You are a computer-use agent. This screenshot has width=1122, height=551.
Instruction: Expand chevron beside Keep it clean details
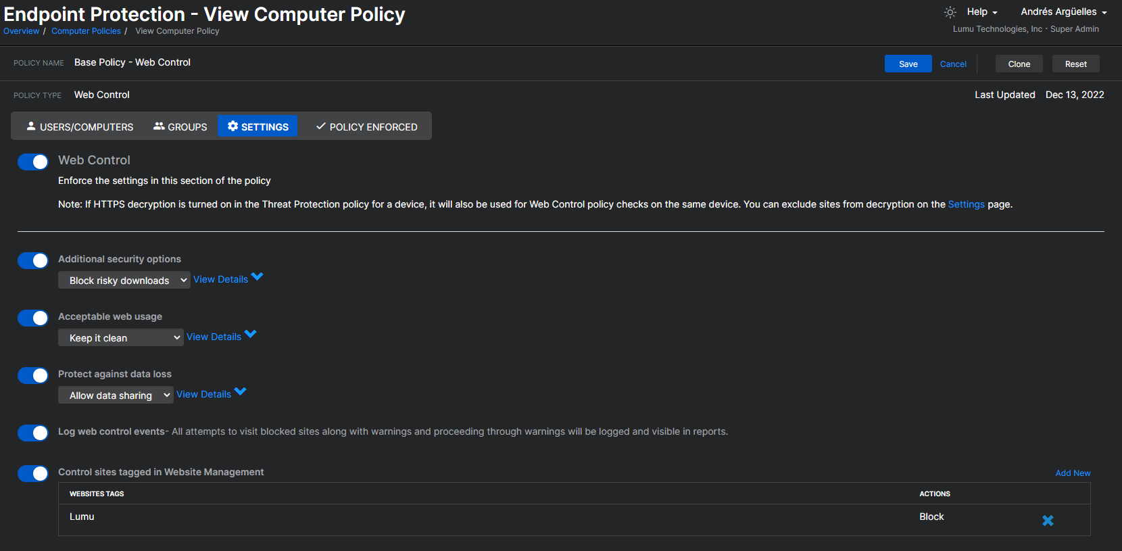point(251,335)
